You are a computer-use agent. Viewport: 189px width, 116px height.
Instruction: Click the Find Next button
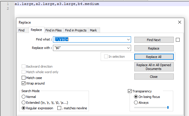tap(154, 40)
